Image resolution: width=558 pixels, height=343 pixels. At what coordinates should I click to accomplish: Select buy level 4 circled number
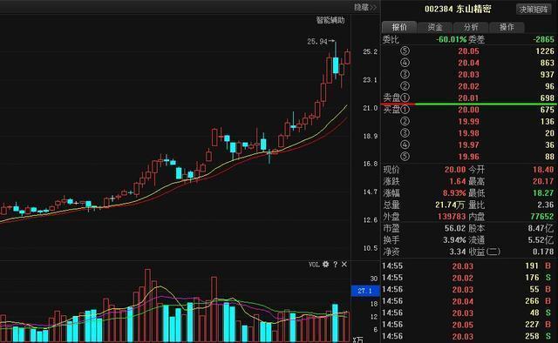tap(405, 145)
